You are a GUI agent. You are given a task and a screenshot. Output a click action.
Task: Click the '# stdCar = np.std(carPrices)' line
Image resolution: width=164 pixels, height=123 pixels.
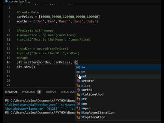[x=42, y=49]
